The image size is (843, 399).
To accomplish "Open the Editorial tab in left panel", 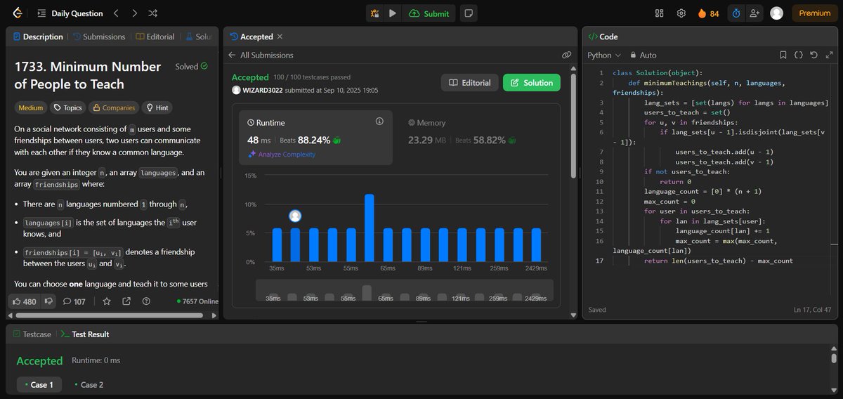I will [155, 37].
